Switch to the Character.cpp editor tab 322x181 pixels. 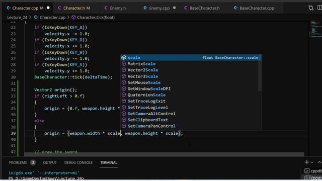click(27, 8)
